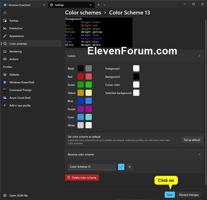This screenshot has height=200, width=207.
Task: Change the Foreground color swatch
Action: point(136,68)
